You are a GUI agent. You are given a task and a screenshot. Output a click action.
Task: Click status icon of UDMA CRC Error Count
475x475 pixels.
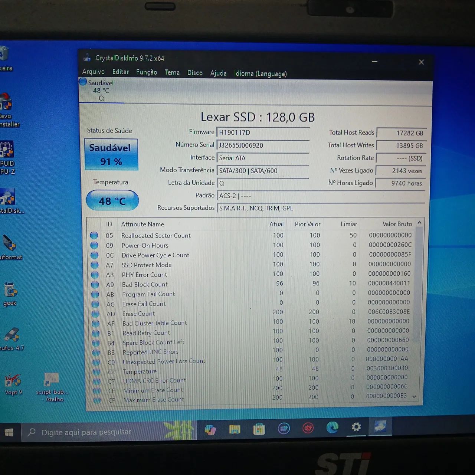pyautogui.click(x=97, y=381)
